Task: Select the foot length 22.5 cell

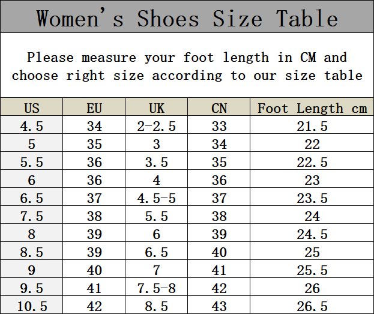Action: tap(312, 163)
